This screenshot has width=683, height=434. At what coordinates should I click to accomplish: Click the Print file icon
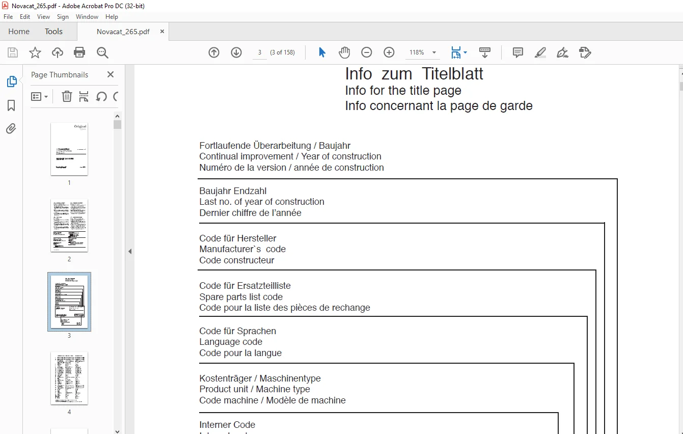click(x=79, y=52)
